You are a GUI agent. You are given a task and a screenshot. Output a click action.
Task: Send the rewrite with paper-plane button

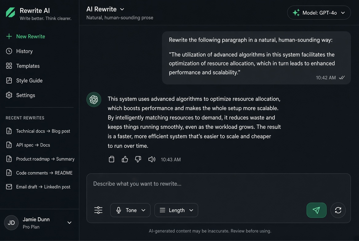(316, 210)
